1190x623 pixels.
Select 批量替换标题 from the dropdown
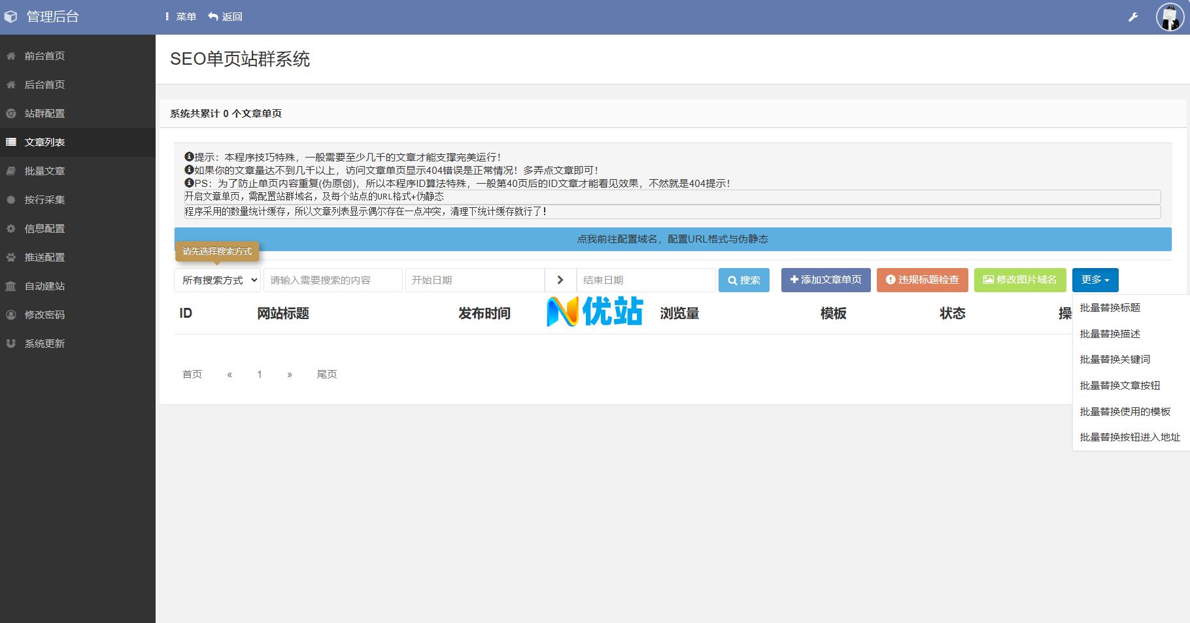click(1110, 308)
